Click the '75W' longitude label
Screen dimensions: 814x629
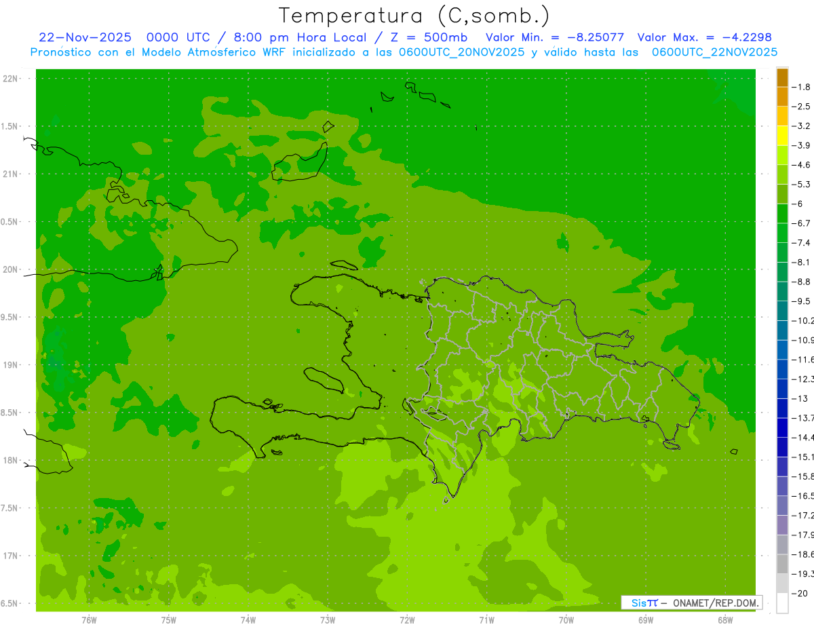point(169,620)
